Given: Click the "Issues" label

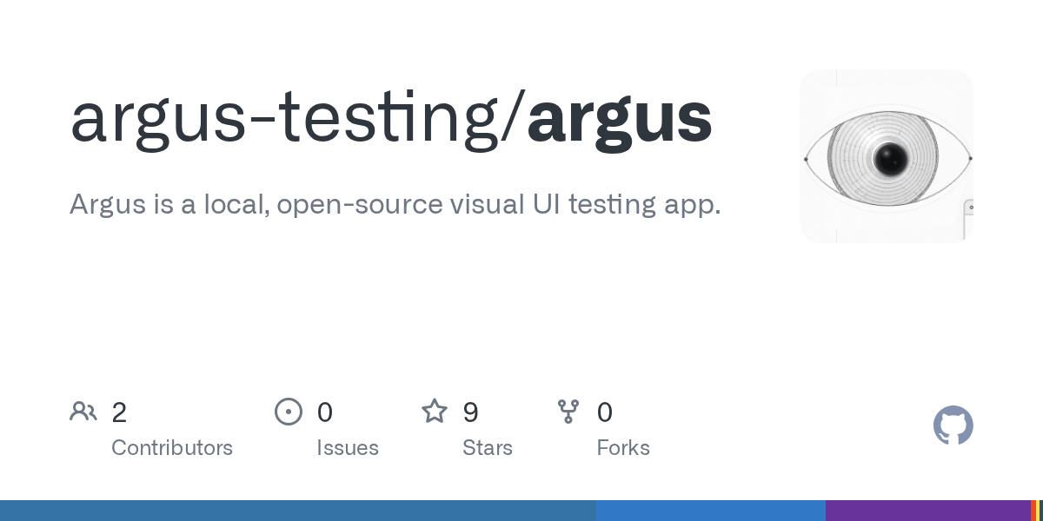Looking at the screenshot, I should pos(348,448).
